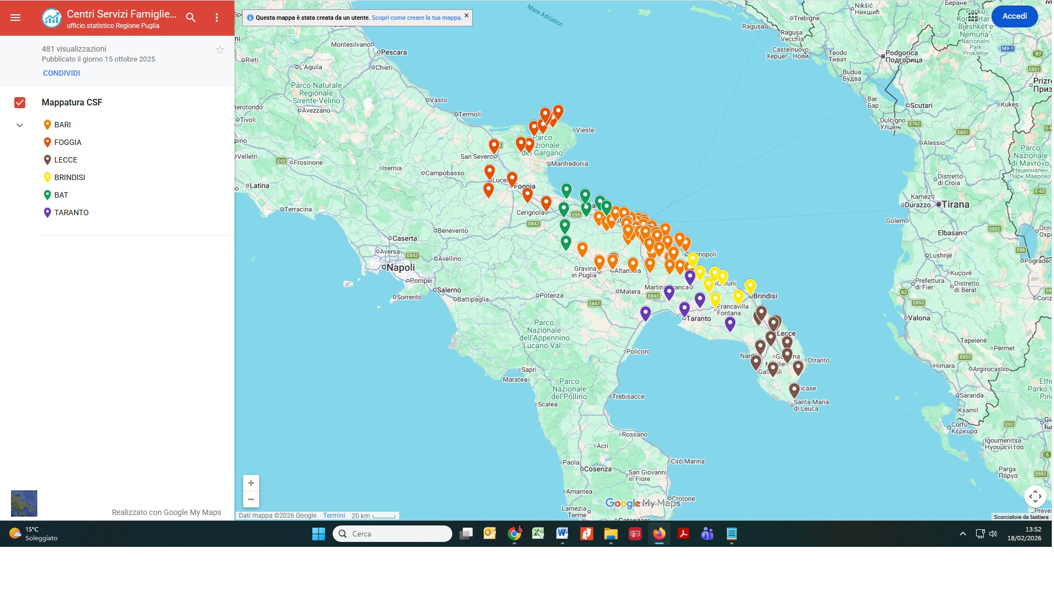The height and width of the screenshot is (593, 1054).
Task: Click the taskbar Cerca search field
Action: pyautogui.click(x=392, y=534)
